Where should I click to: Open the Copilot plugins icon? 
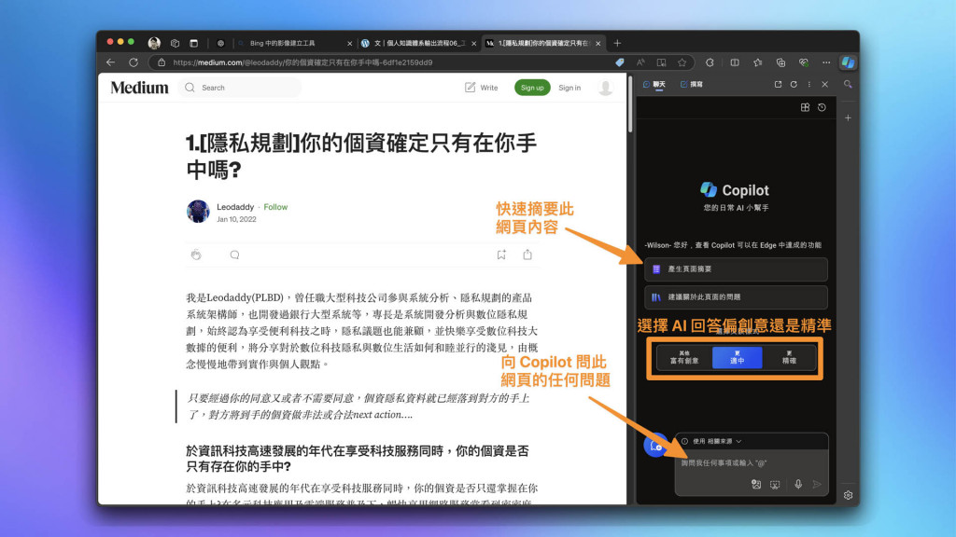click(805, 107)
